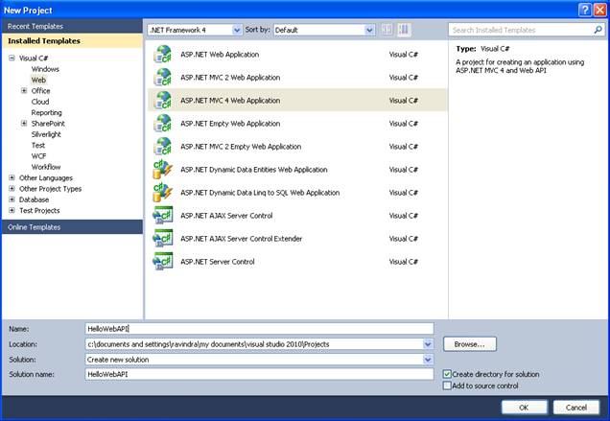610x421 pixels.
Task: Select ASP.NET MVC 4 Web Application text
Action: tap(230, 101)
